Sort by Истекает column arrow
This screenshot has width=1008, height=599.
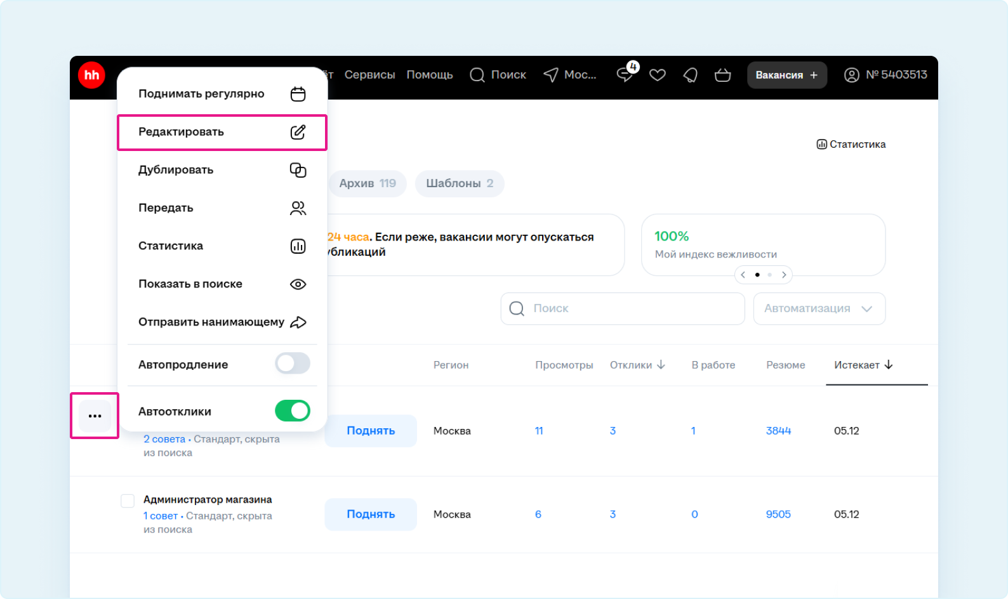pyautogui.click(x=889, y=365)
